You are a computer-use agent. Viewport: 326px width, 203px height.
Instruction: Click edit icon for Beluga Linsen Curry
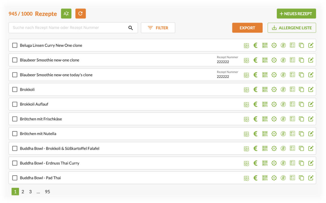point(311,45)
